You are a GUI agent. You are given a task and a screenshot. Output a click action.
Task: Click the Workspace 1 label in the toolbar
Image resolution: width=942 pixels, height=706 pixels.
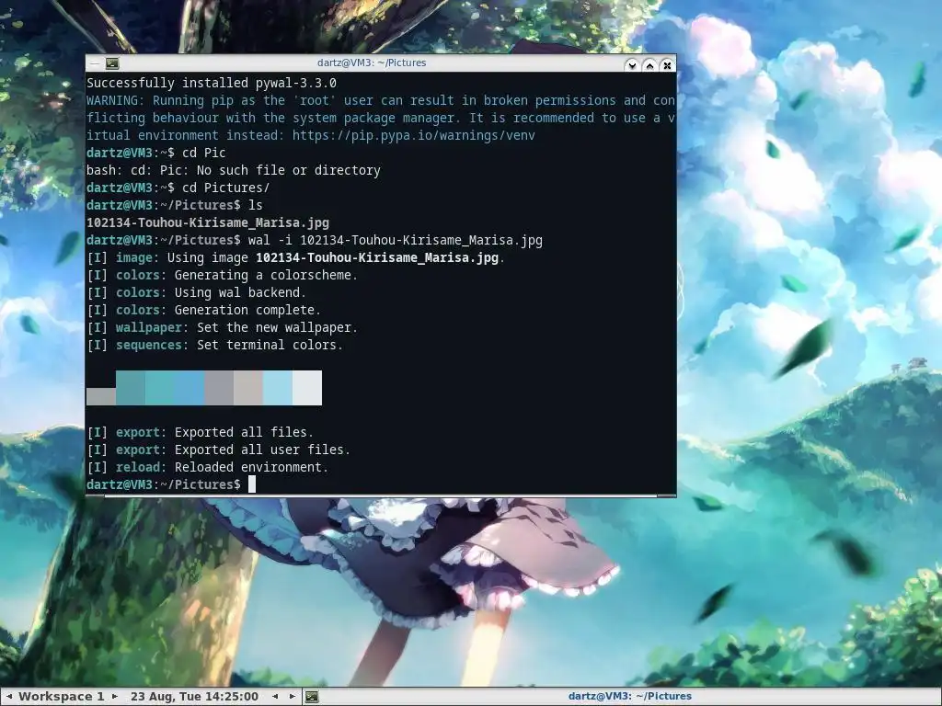[62, 697]
